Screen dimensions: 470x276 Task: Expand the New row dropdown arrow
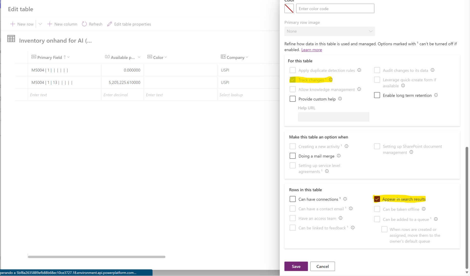(40, 24)
